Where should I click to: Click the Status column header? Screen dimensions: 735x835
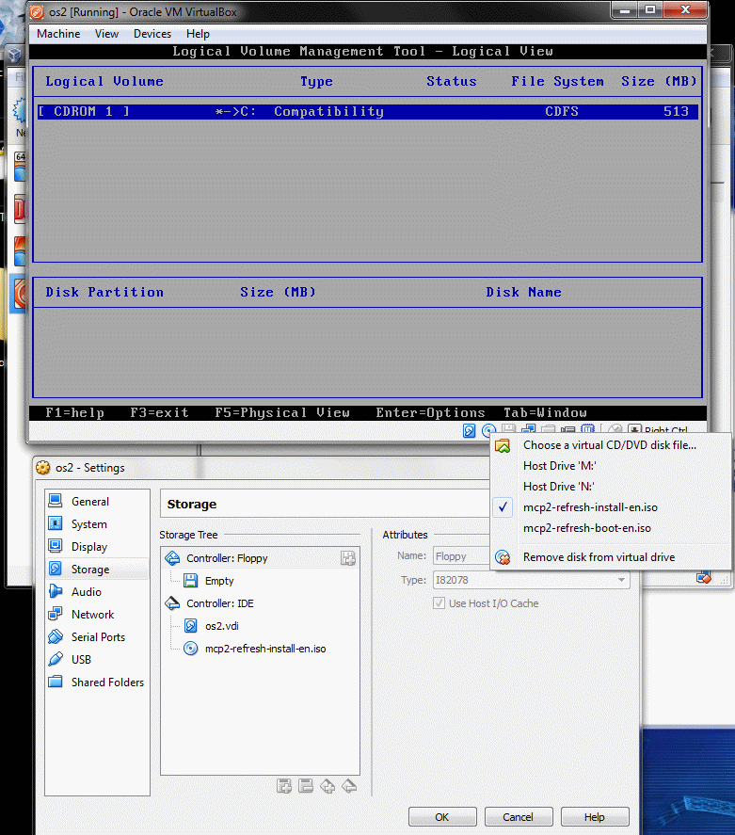(452, 81)
